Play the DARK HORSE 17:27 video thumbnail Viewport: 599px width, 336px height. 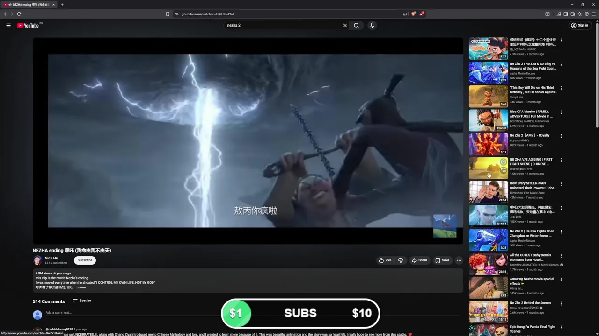click(488, 49)
